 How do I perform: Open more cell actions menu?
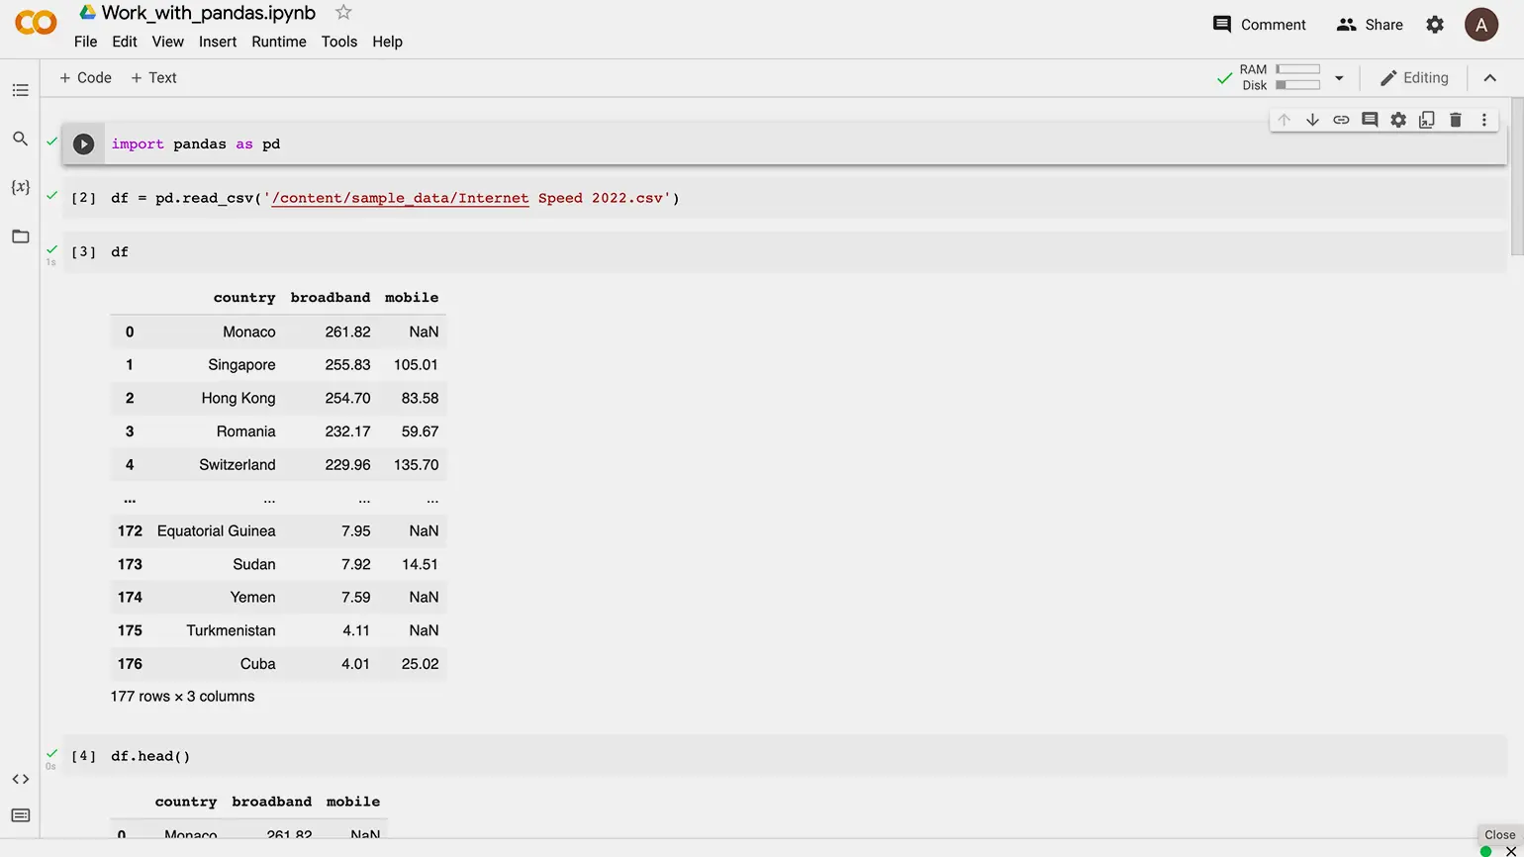tap(1483, 120)
